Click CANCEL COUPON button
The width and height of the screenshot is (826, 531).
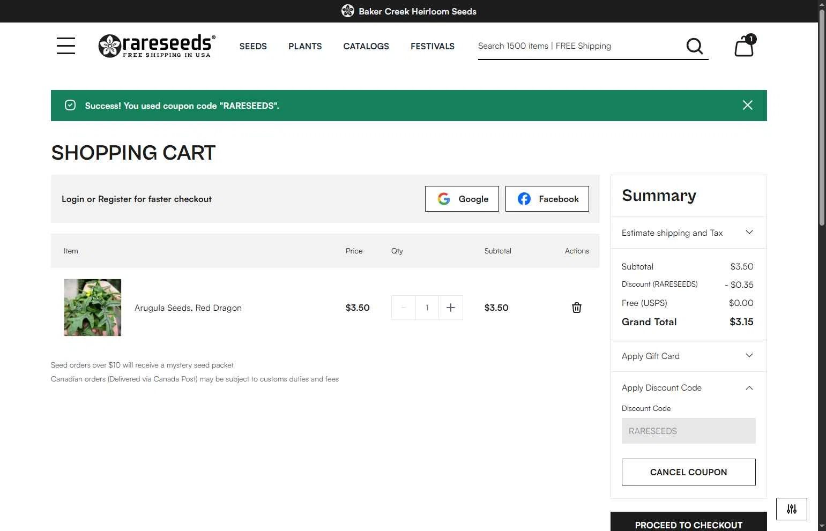click(x=689, y=472)
